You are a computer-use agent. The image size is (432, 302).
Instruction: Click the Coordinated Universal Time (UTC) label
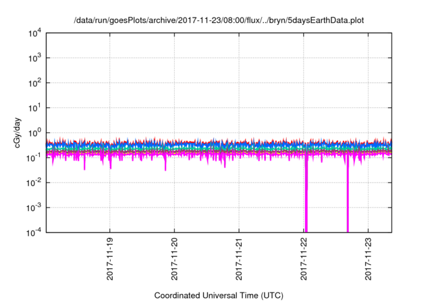(219, 296)
